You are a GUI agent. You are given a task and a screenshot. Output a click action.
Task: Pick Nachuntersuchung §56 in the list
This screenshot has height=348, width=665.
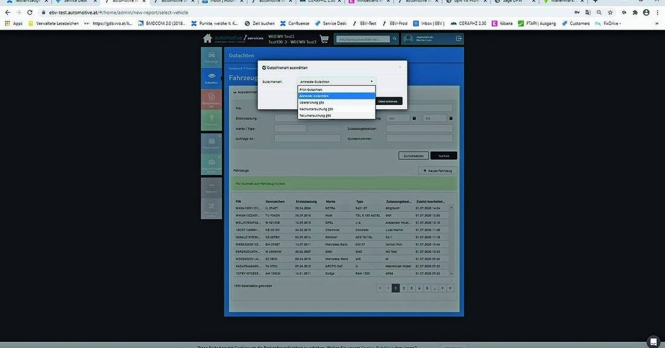coord(336,109)
